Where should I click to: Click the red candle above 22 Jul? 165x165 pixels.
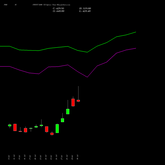(47, 129)
